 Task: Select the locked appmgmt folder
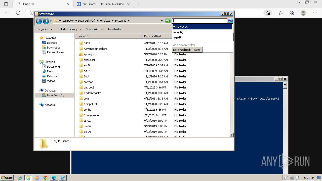pyautogui.click(x=89, y=54)
